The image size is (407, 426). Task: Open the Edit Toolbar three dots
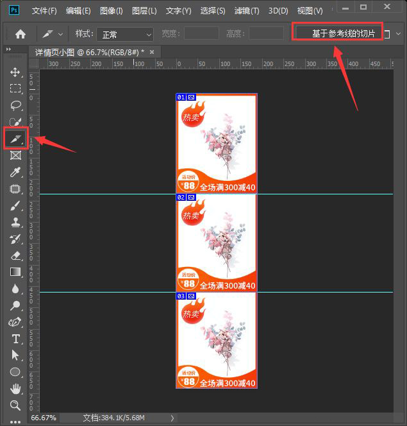(15, 422)
